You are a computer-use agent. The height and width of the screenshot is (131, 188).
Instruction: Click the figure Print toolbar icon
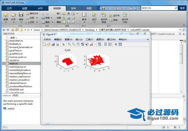(57, 44)
